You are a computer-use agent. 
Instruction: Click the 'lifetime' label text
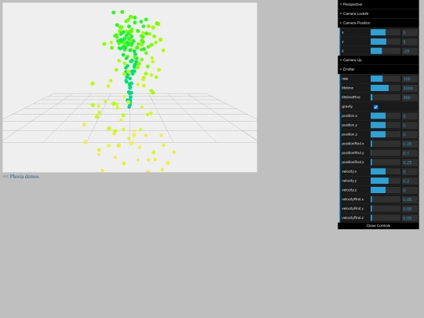(x=348, y=88)
